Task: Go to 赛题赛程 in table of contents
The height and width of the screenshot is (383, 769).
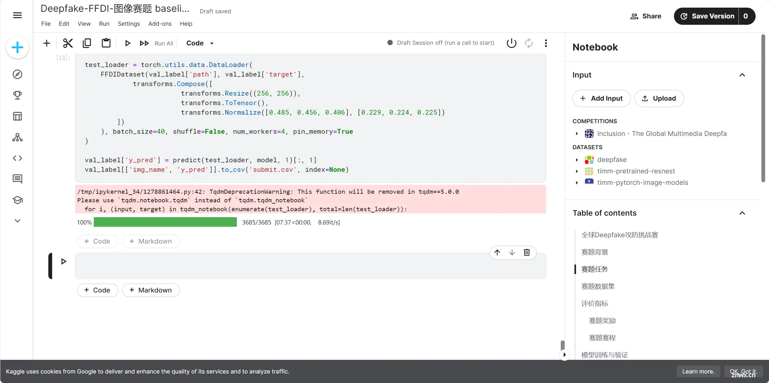Action: coord(602,338)
